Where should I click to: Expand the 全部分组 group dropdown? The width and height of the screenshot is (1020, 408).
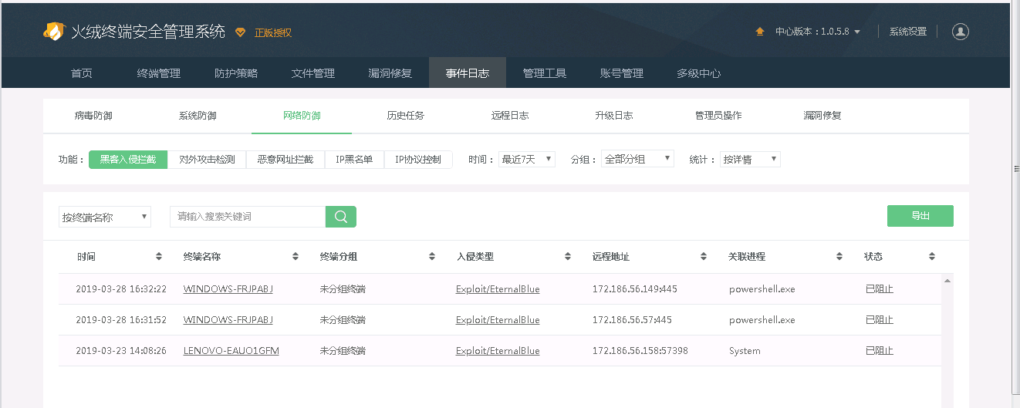637,159
